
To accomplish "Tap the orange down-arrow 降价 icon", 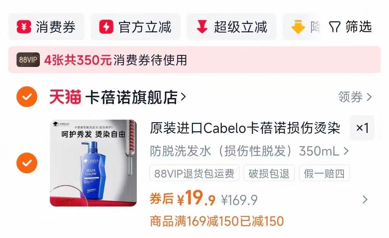I will 298,27.
